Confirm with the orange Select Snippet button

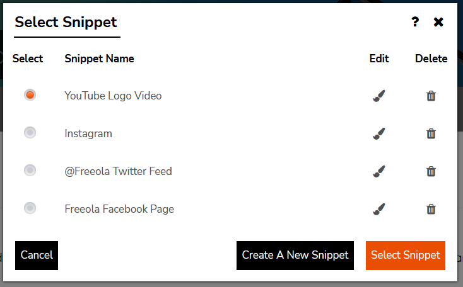coord(405,255)
